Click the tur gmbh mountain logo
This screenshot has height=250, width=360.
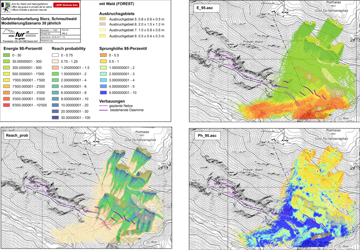(x=19, y=35)
